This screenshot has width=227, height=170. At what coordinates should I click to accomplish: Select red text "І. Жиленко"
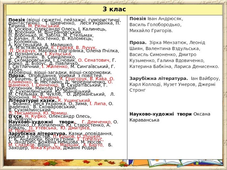(55, 66)
